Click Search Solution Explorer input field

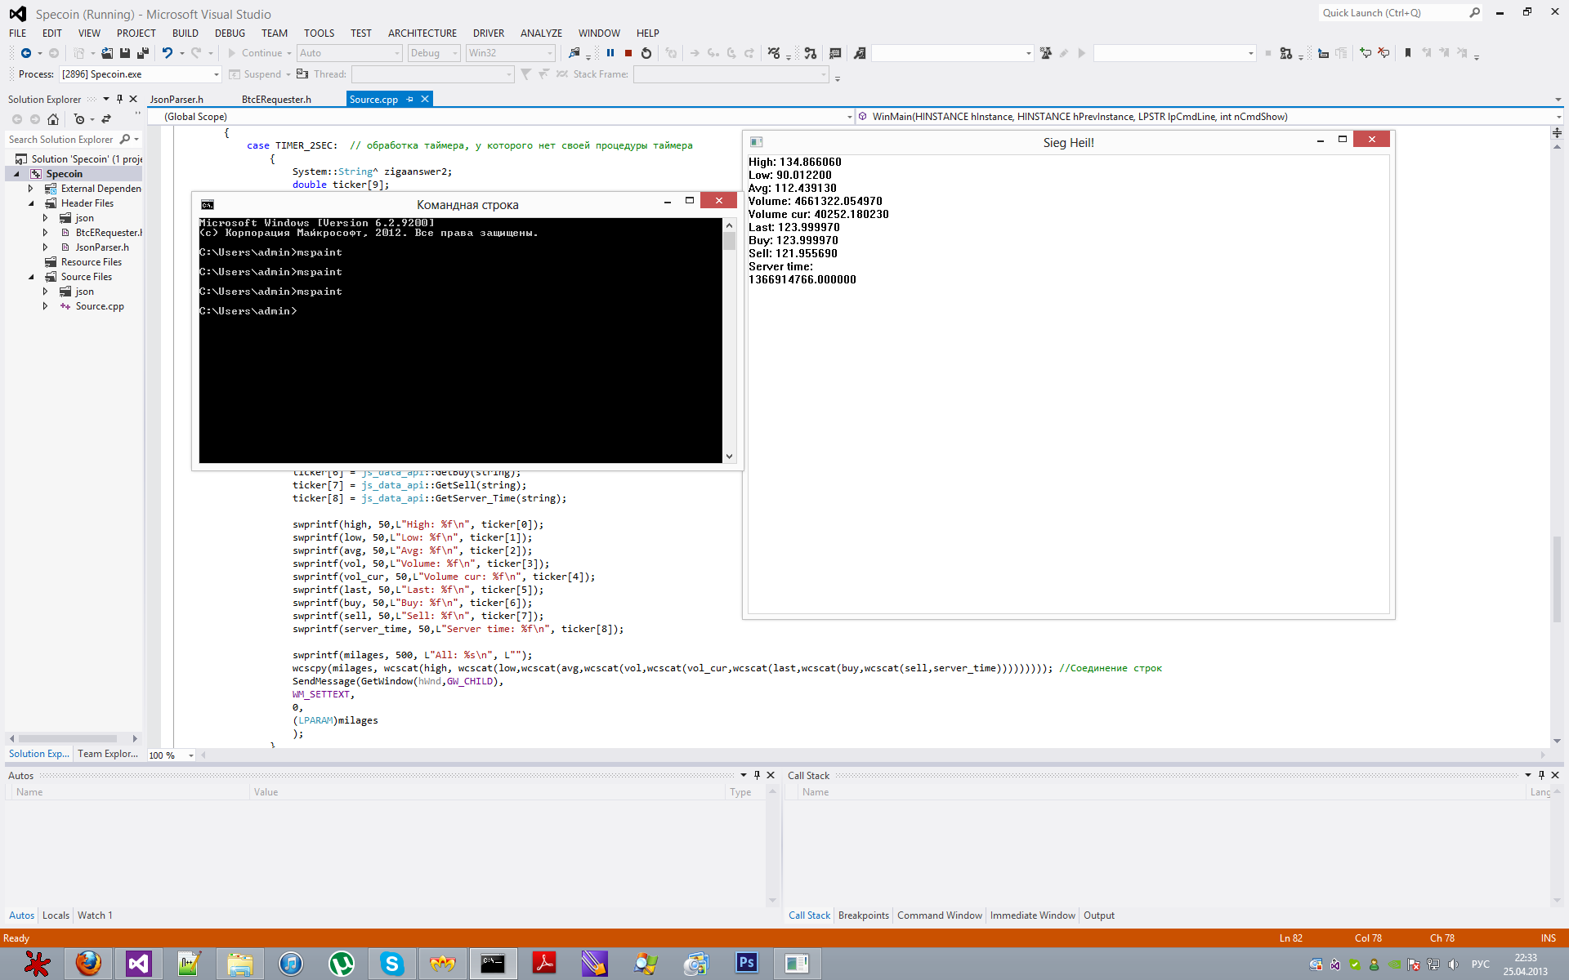(62, 140)
